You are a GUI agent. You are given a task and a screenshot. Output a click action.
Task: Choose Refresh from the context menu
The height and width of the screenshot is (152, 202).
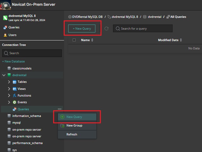[x=77, y=134]
